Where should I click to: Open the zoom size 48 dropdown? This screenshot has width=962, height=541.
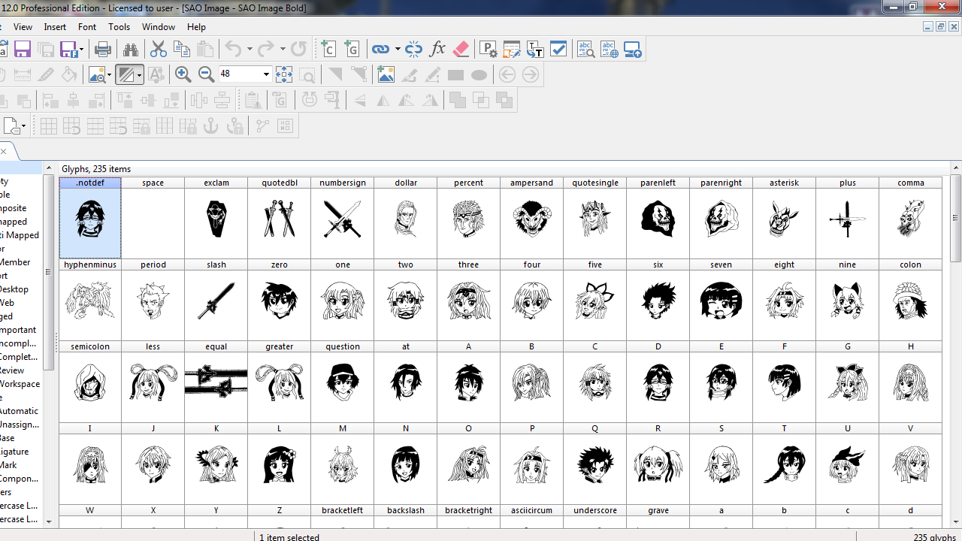click(266, 74)
